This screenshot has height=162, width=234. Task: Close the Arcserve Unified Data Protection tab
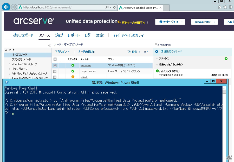click(x=160, y=8)
